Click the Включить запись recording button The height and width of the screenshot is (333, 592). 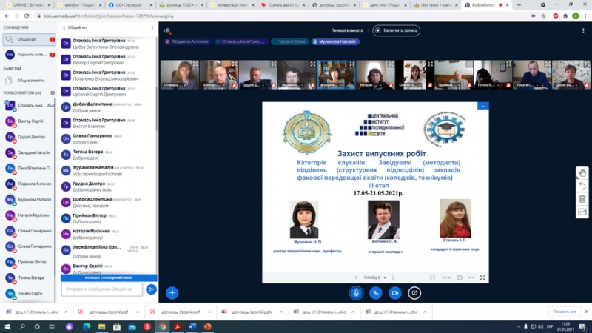tap(396, 30)
